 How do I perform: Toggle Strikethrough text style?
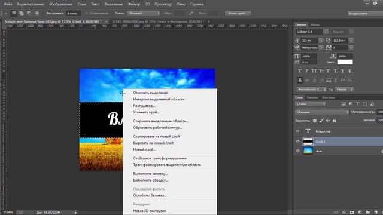tap(349, 71)
